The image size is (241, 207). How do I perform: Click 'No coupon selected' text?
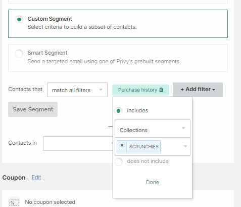50,202
